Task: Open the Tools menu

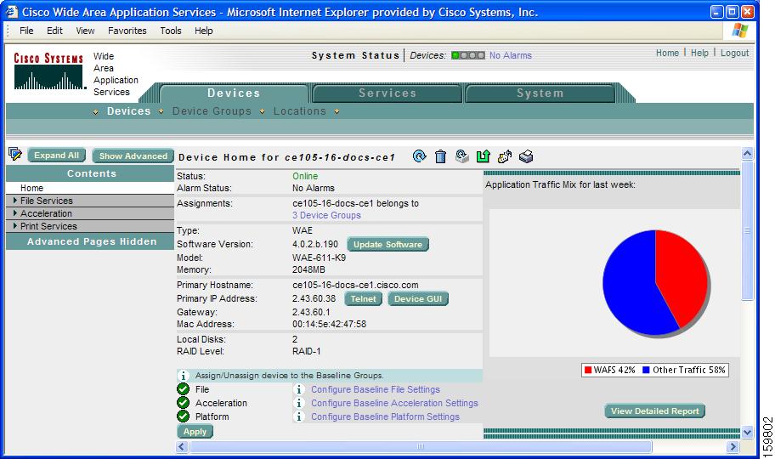Action: [x=171, y=31]
